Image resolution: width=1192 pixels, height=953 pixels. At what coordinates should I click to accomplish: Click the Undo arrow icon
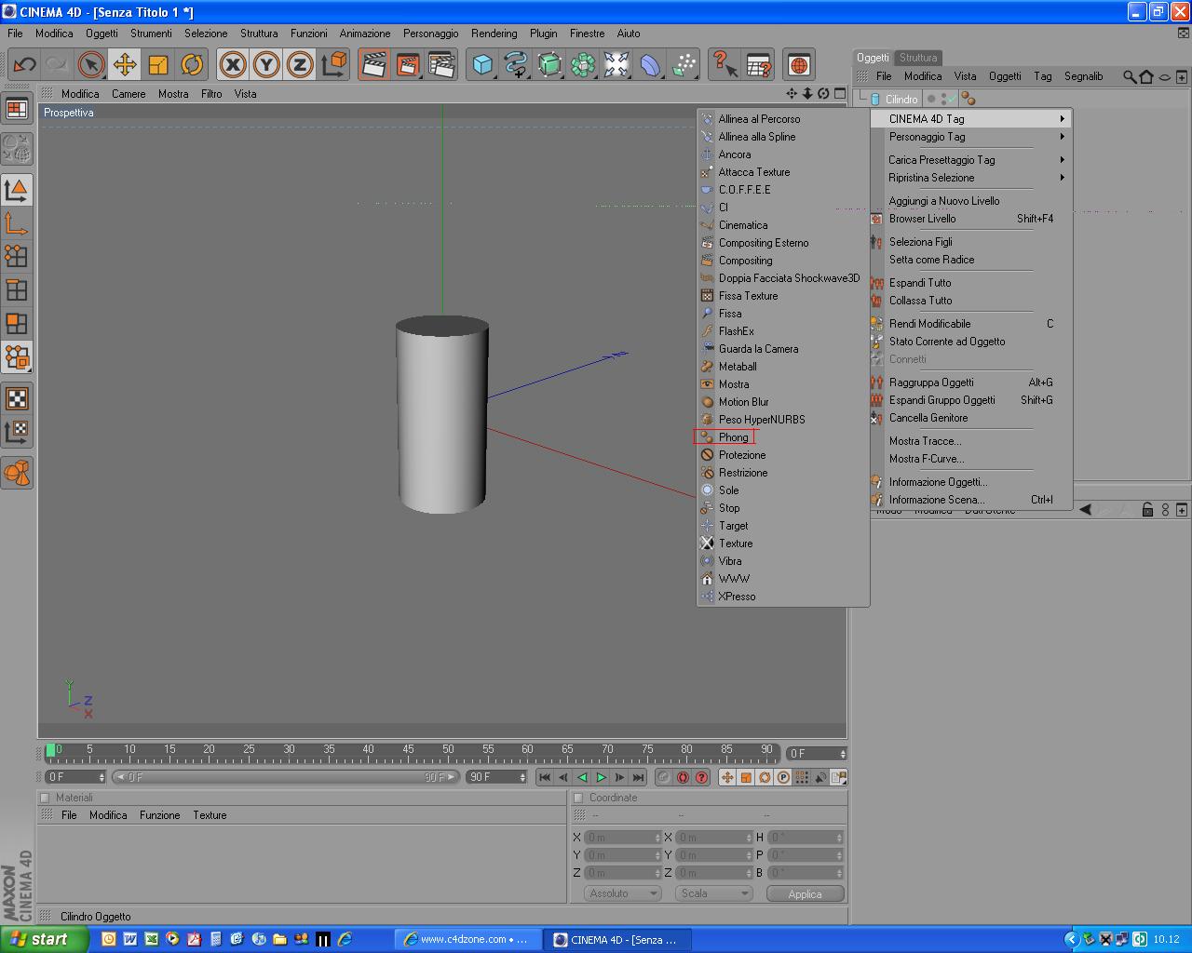coord(24,64)
